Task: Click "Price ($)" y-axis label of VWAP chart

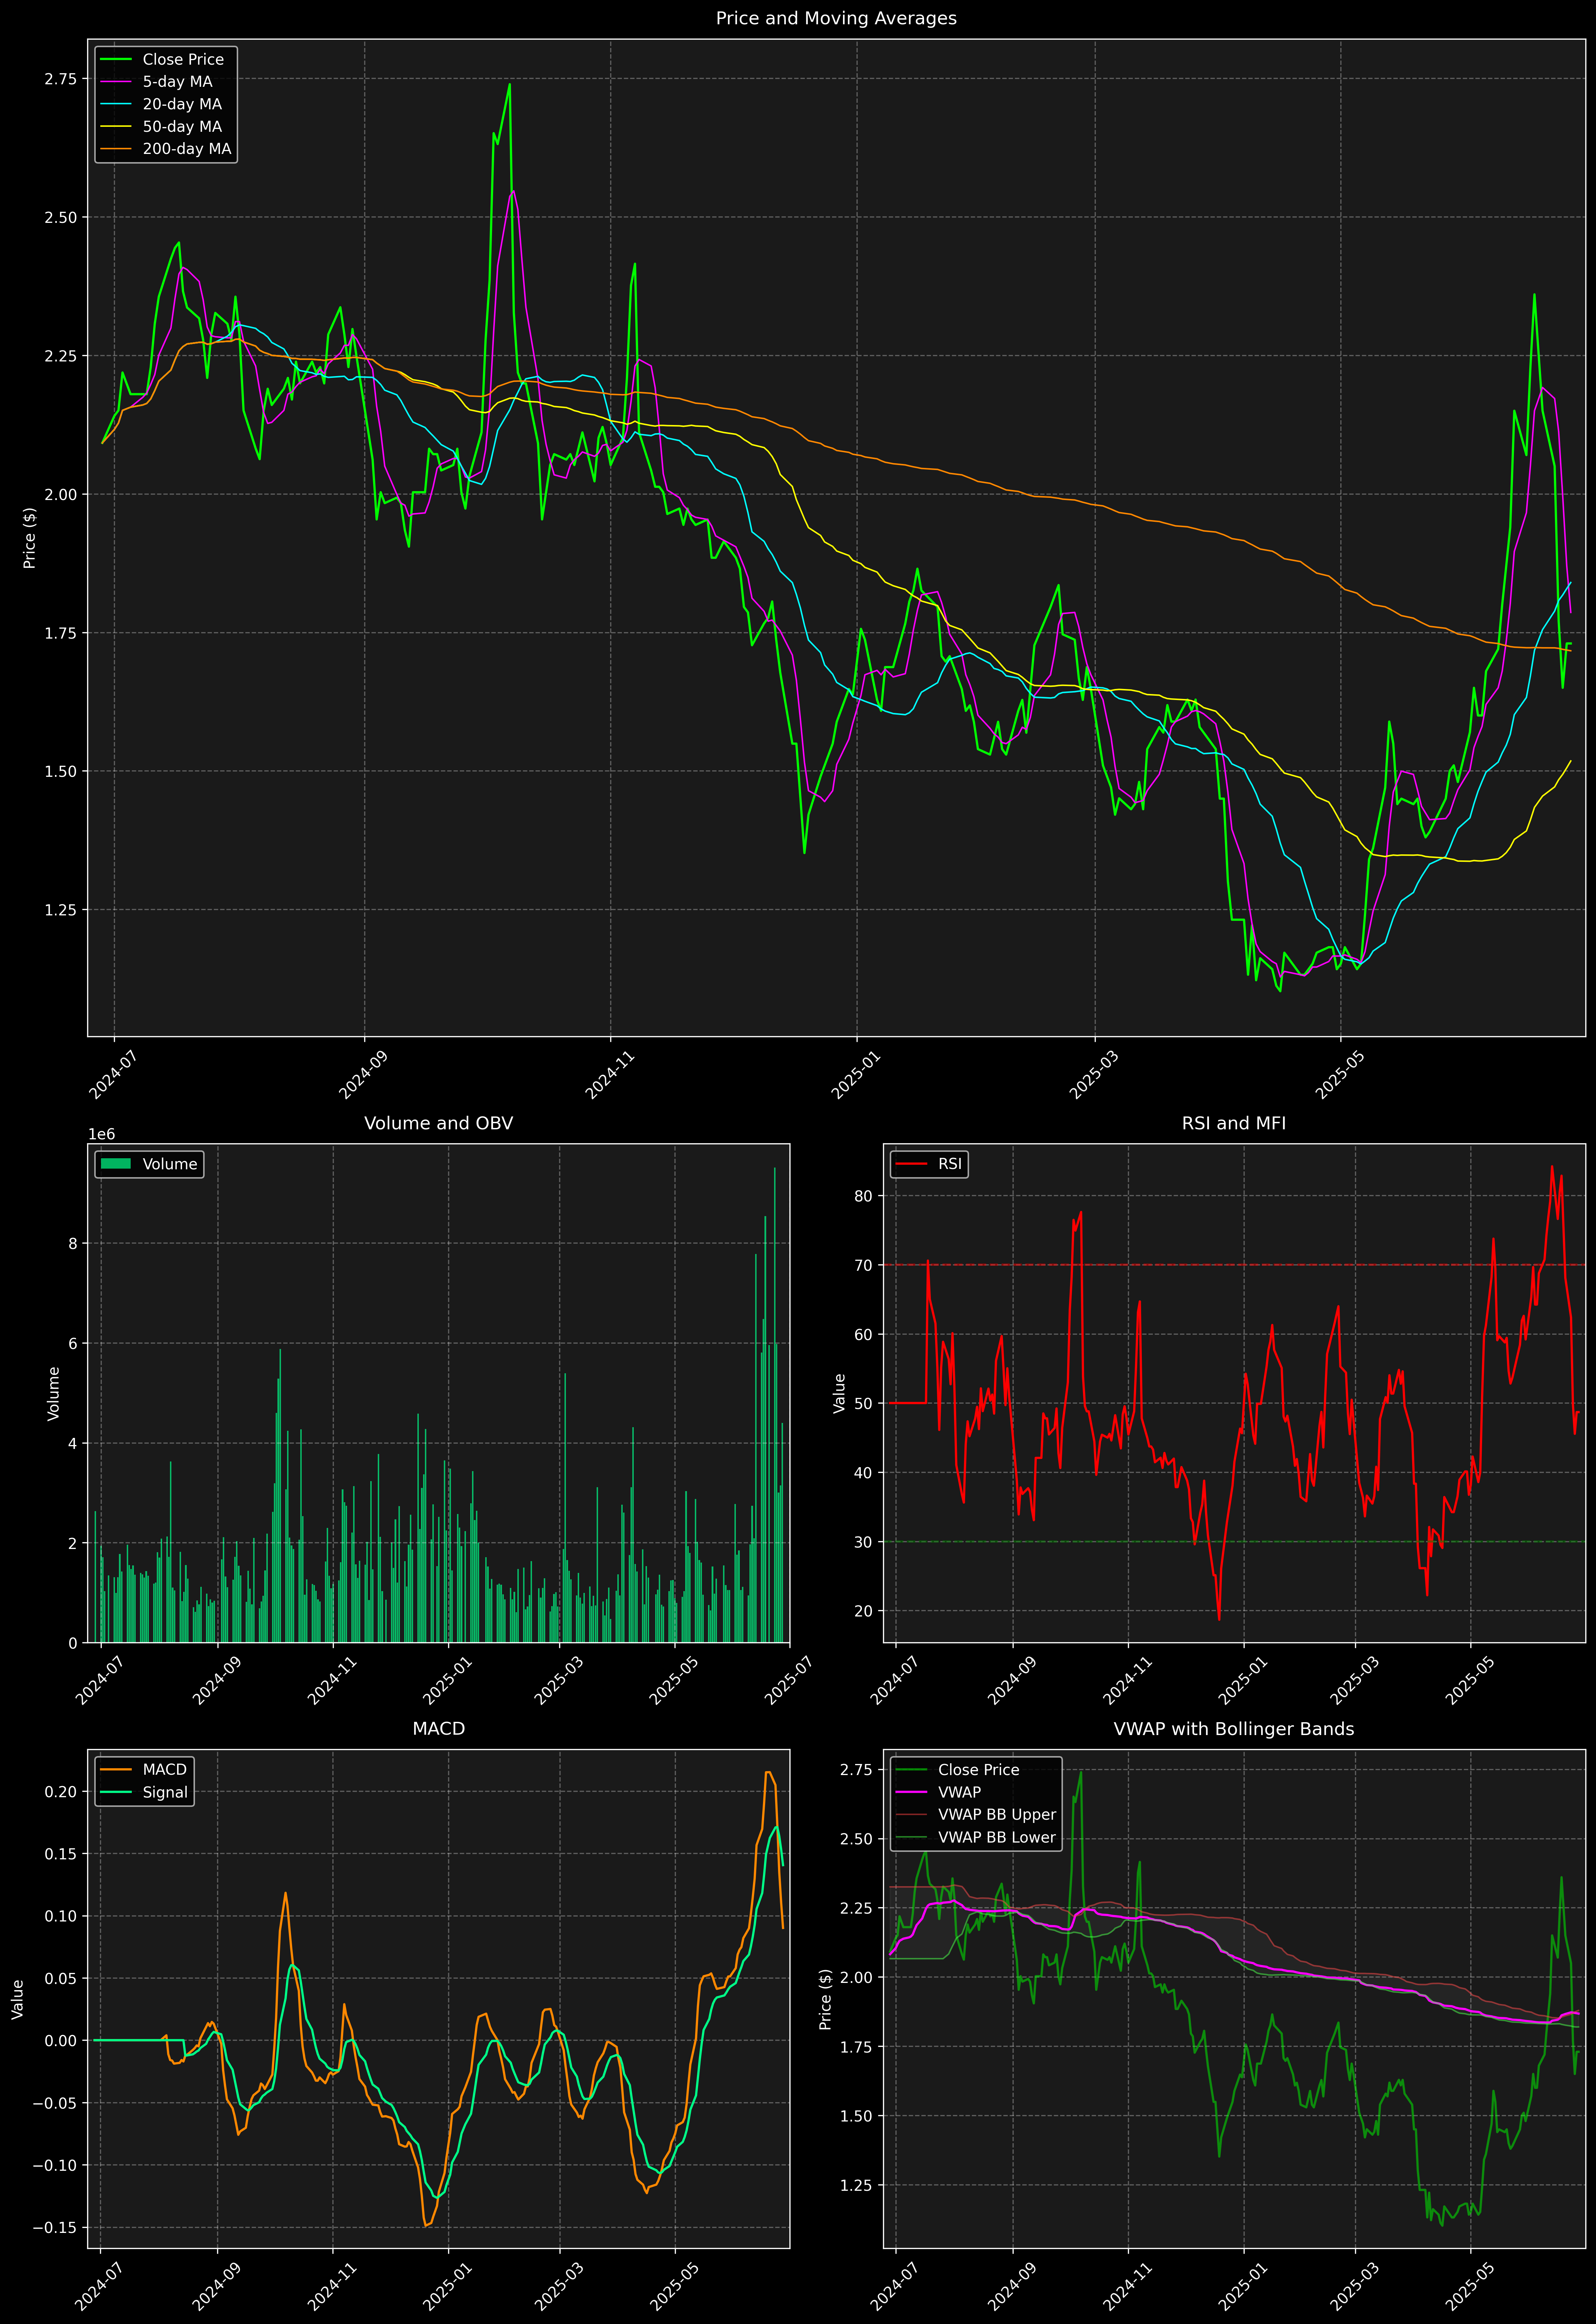Action: pyautogui.click(x=825, y=1999)
